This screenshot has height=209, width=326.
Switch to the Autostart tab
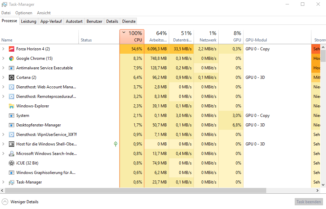(74, 21)
